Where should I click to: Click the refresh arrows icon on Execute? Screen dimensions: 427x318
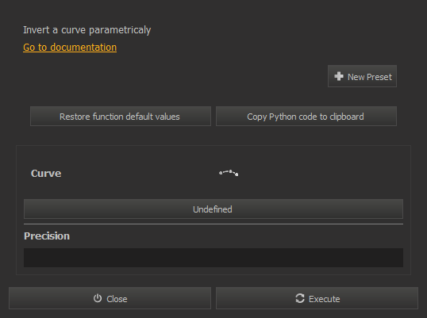(x=300, y=298)
